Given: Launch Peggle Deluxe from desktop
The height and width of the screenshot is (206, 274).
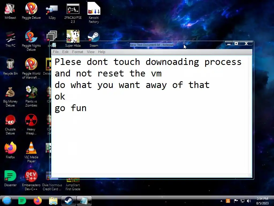Looking at the screenshot, I should tap(31, 11).
